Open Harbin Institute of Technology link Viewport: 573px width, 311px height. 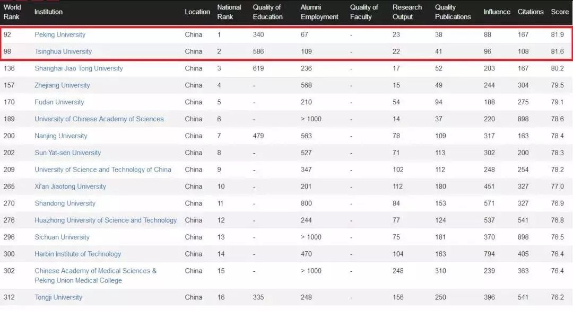click(x=78, y=254)
